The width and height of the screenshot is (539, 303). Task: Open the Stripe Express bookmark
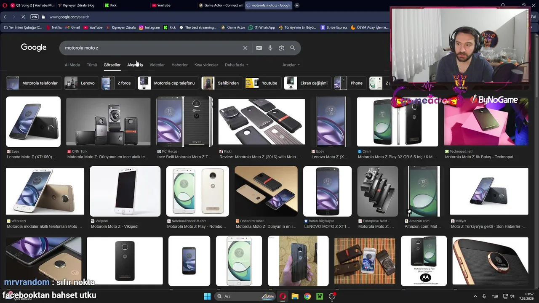pos(334,27)
